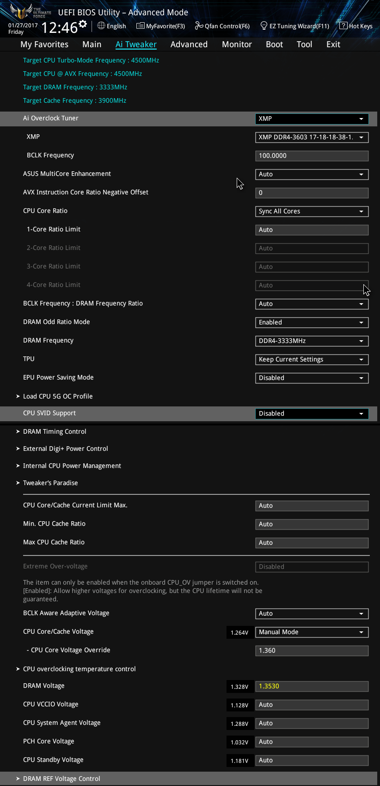Edit CPU Core/Cache Current Limit Max. field

point(312,505)
